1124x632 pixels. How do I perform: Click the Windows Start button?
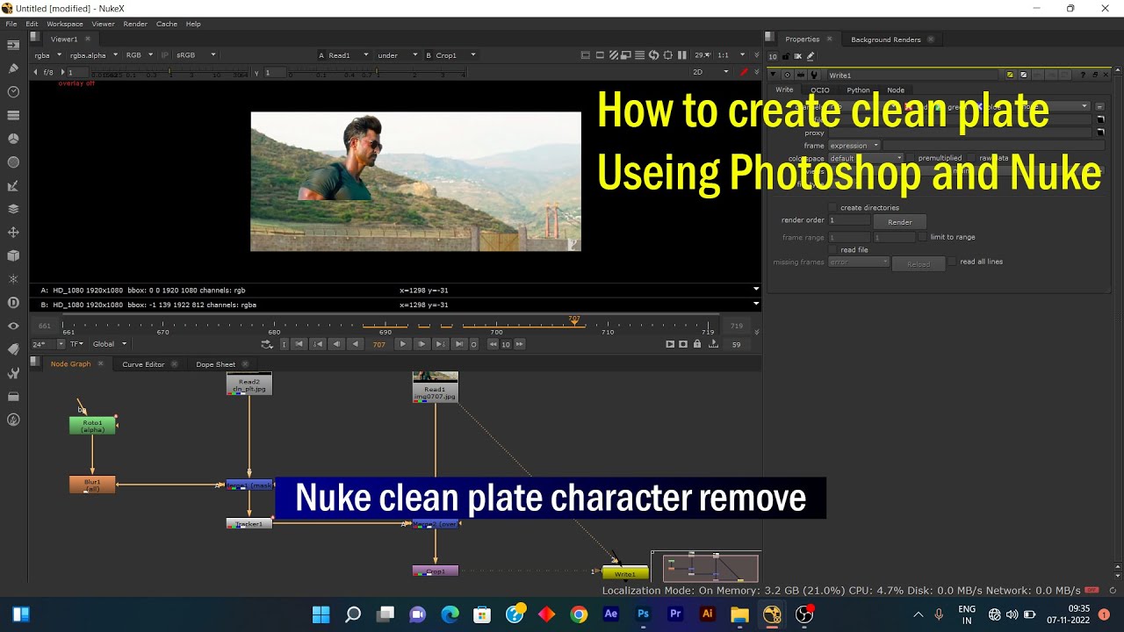(321, 614)
